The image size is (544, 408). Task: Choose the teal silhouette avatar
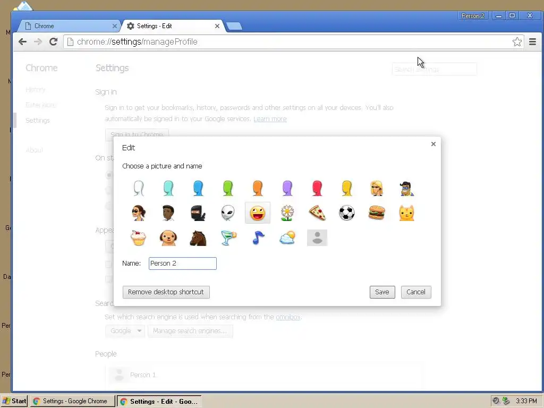point(168,189)
